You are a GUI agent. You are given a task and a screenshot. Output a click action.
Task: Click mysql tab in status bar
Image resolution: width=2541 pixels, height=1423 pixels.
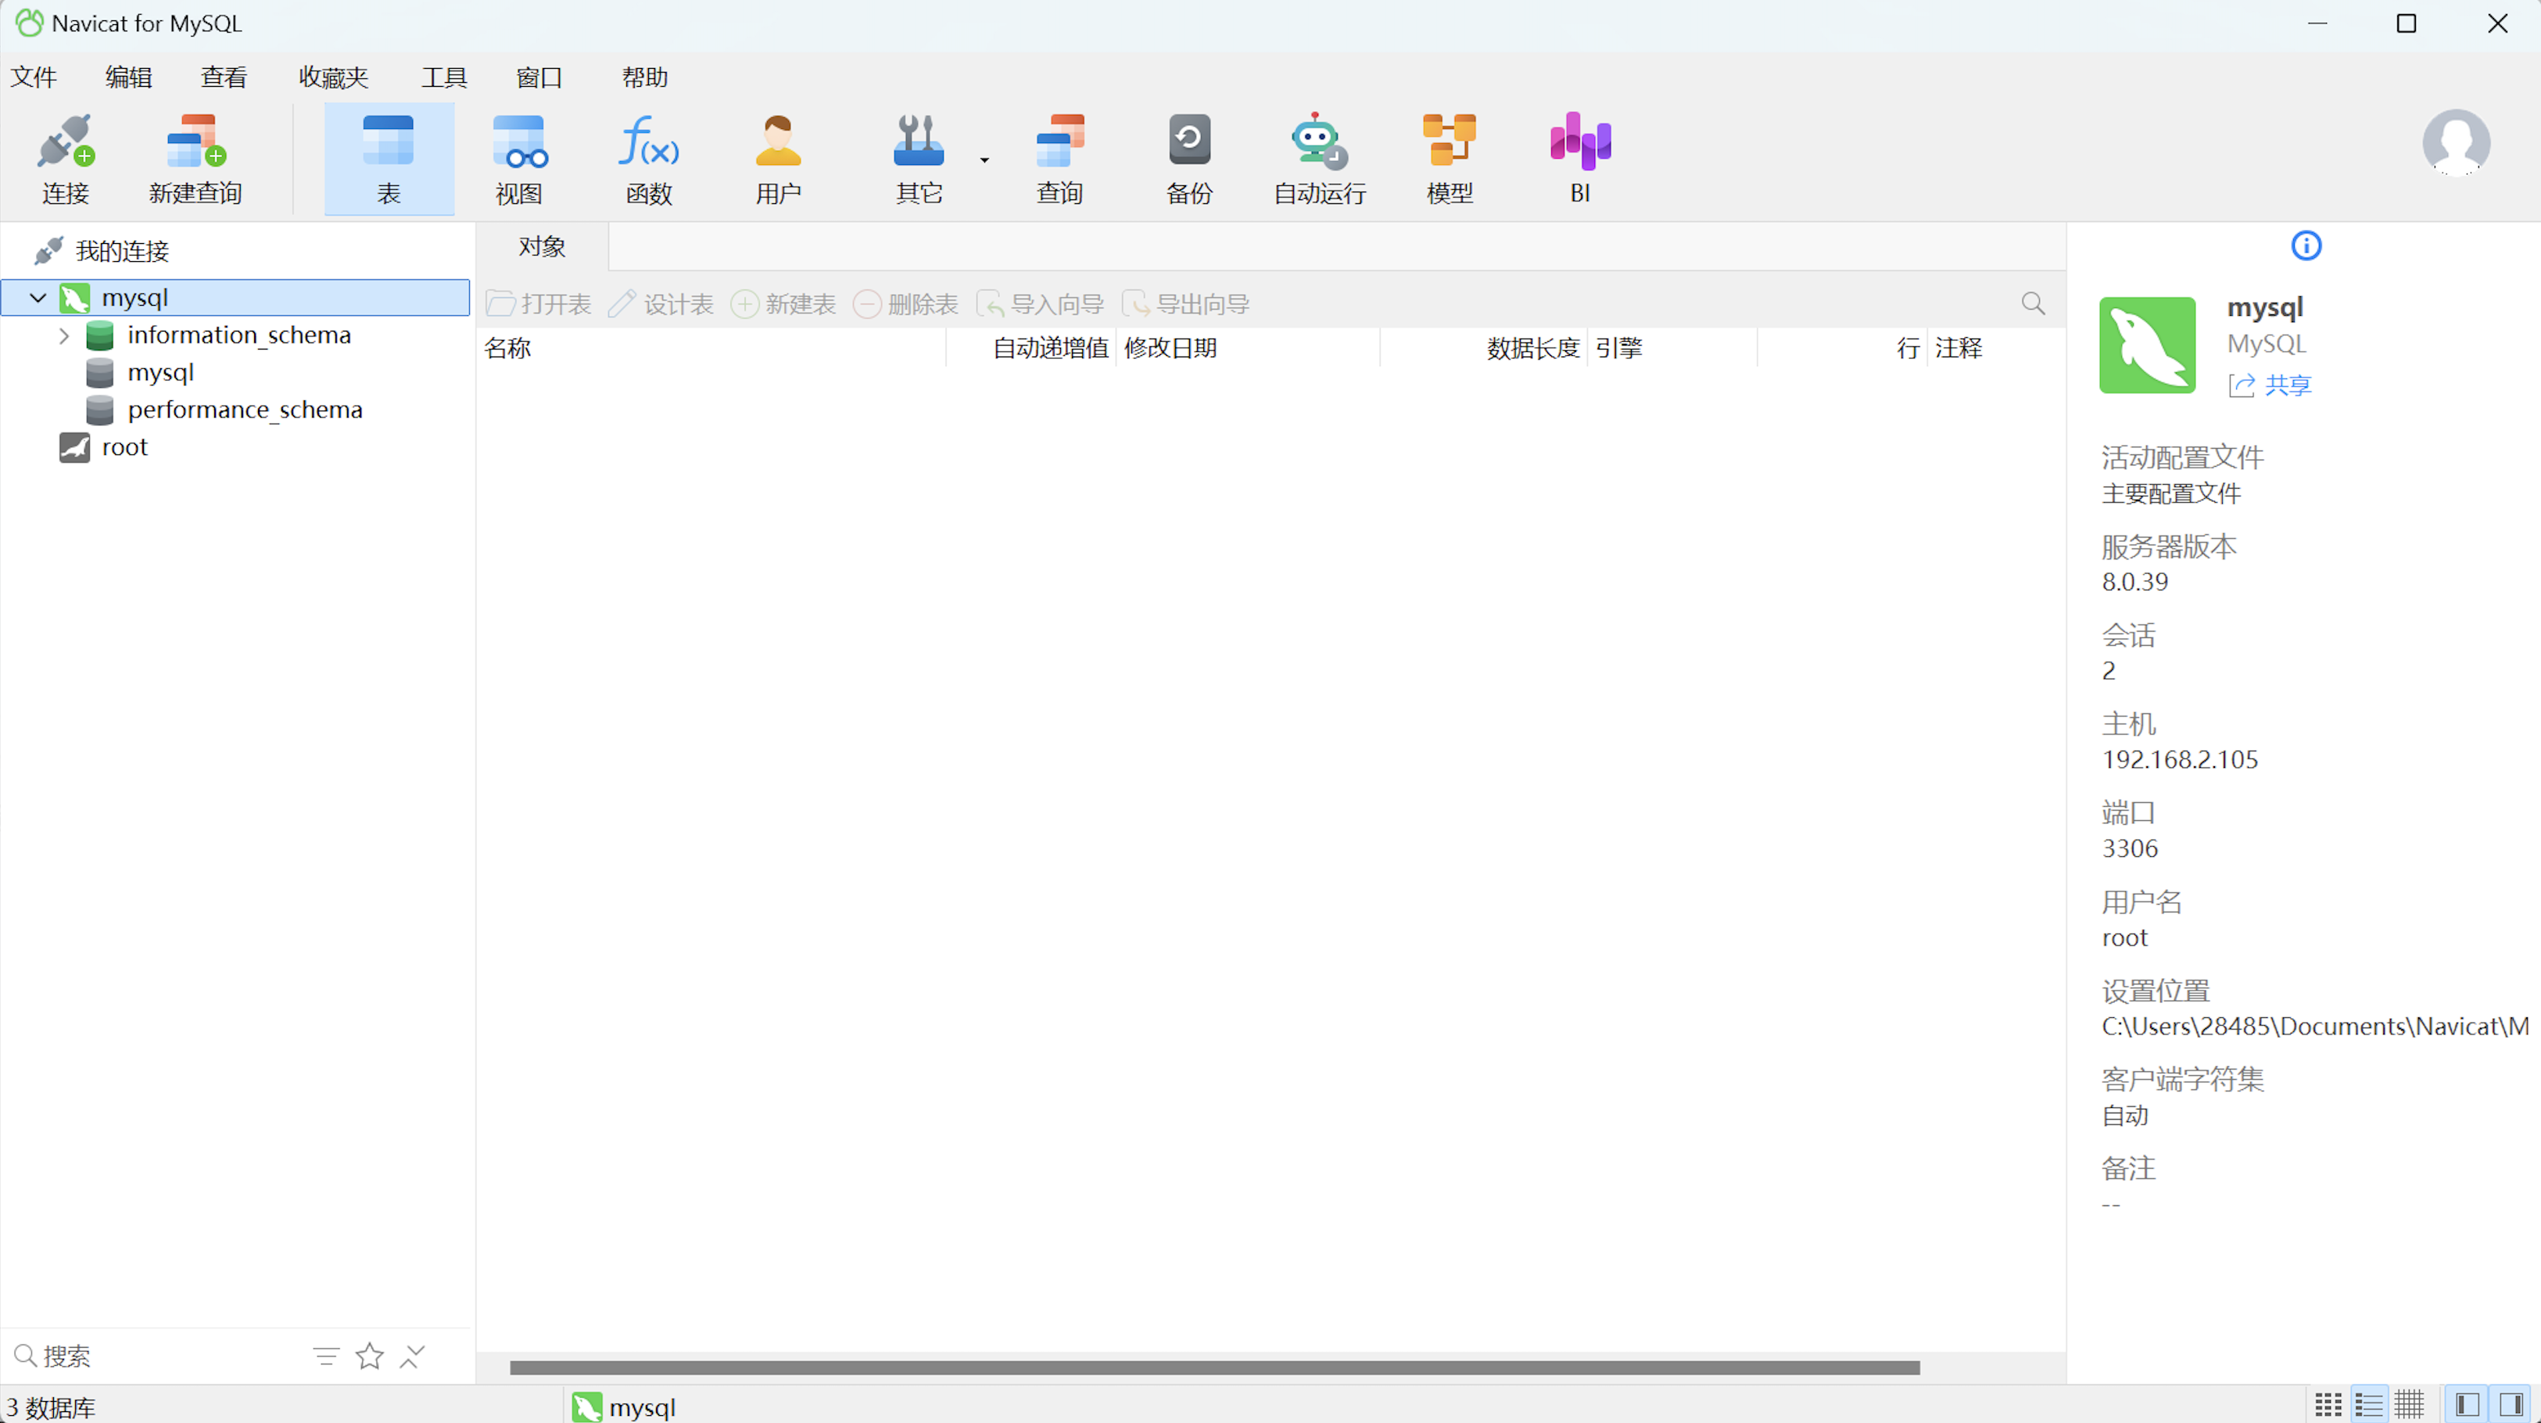(625, 1407)
